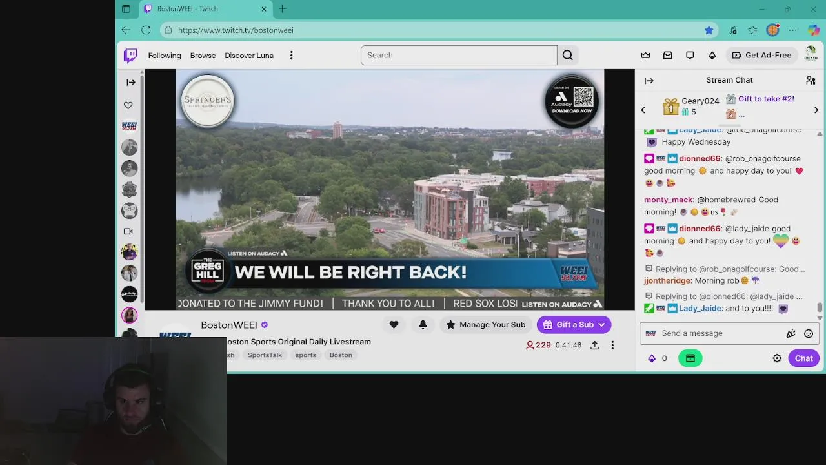This screenshot has height=465, width=826.
Task: Open stream more options three dots
Action: [612, 346]
